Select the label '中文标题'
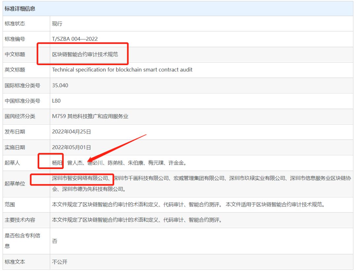The height and width of the screenshot is (271, 356). 15,54
